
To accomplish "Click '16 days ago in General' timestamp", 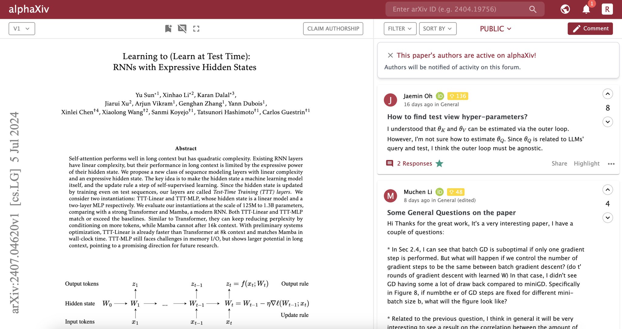I will [431, 104].
